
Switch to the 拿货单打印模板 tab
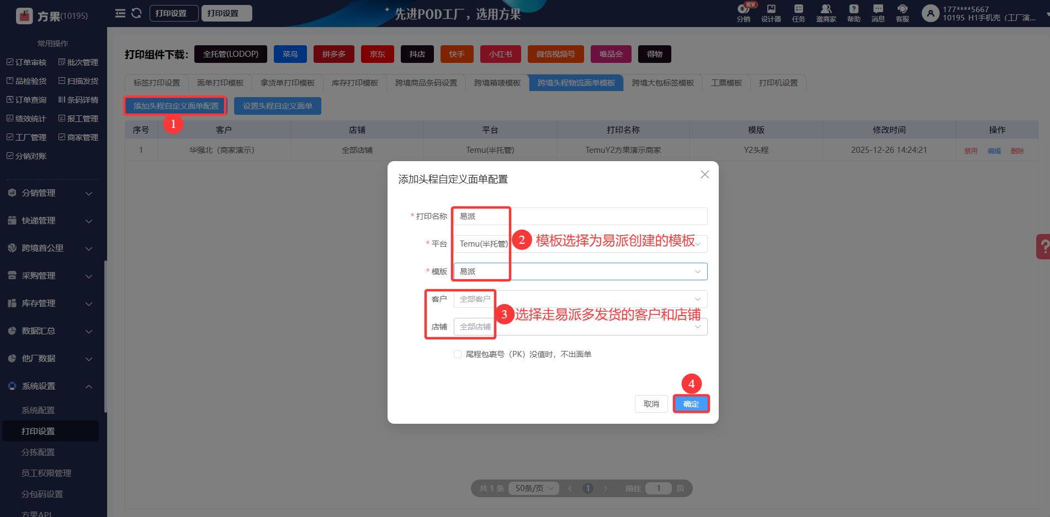288,83
